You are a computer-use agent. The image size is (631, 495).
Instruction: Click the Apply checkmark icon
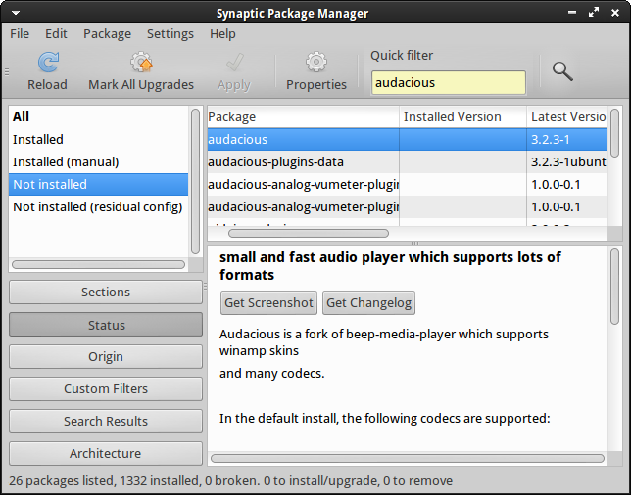click(234, 63)
